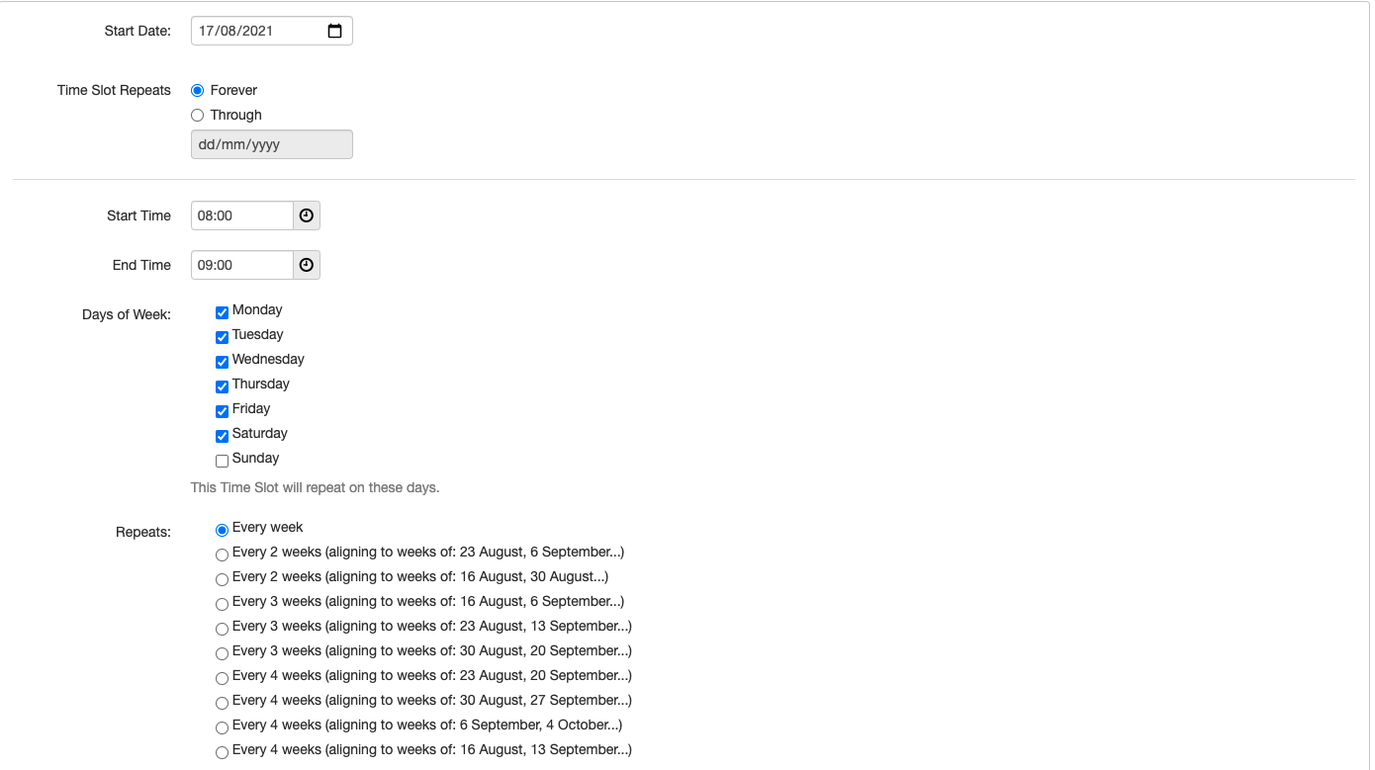Choose Every 3 weeks aligning to 30 August

point(222,653)
